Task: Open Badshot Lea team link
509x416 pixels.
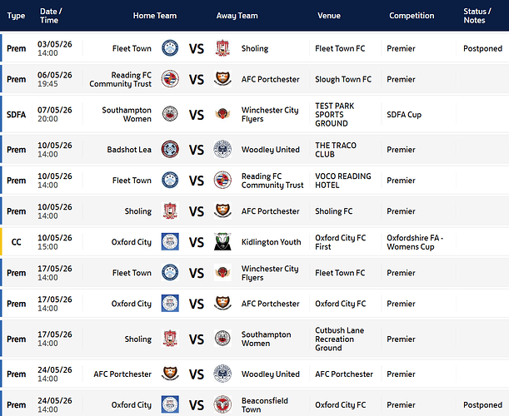Action: 129,150
